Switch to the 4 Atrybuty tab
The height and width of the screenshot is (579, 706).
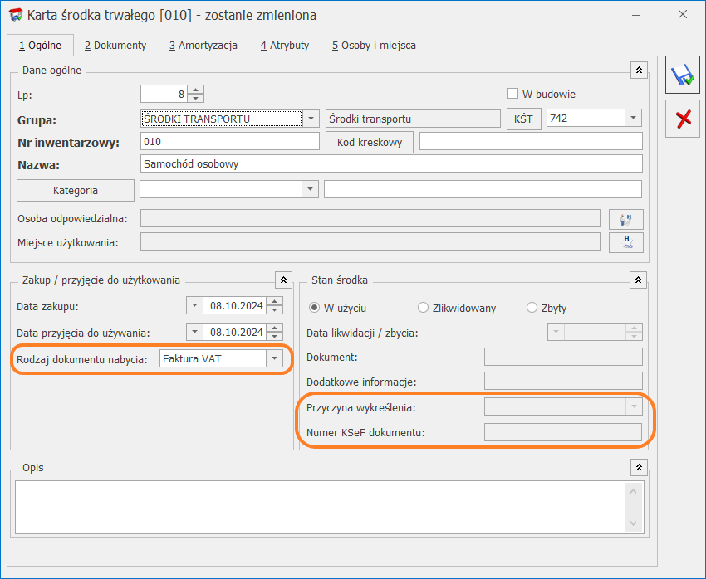point(285,46)
